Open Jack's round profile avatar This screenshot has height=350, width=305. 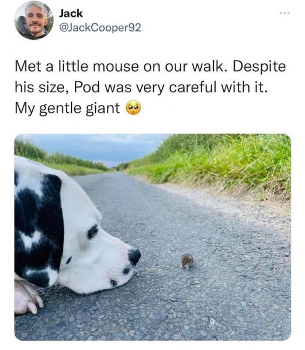coord(34,20)
